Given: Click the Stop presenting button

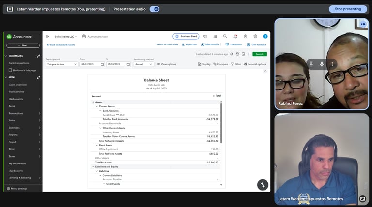Looking at the screenshot, I should (x=348, y=9).
